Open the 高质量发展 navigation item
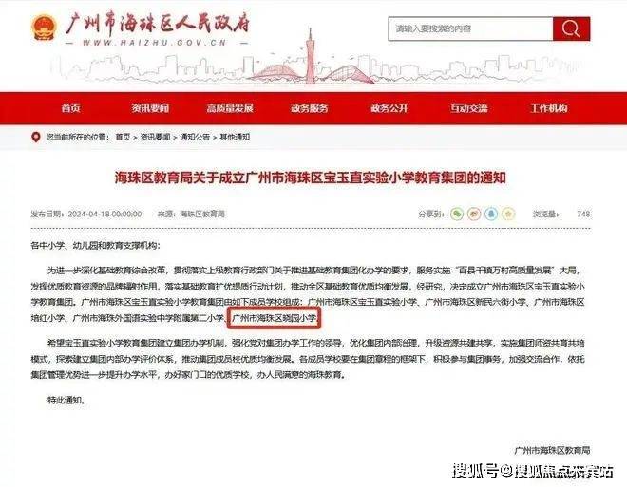 pyautogui.click(x=230, y=108)
